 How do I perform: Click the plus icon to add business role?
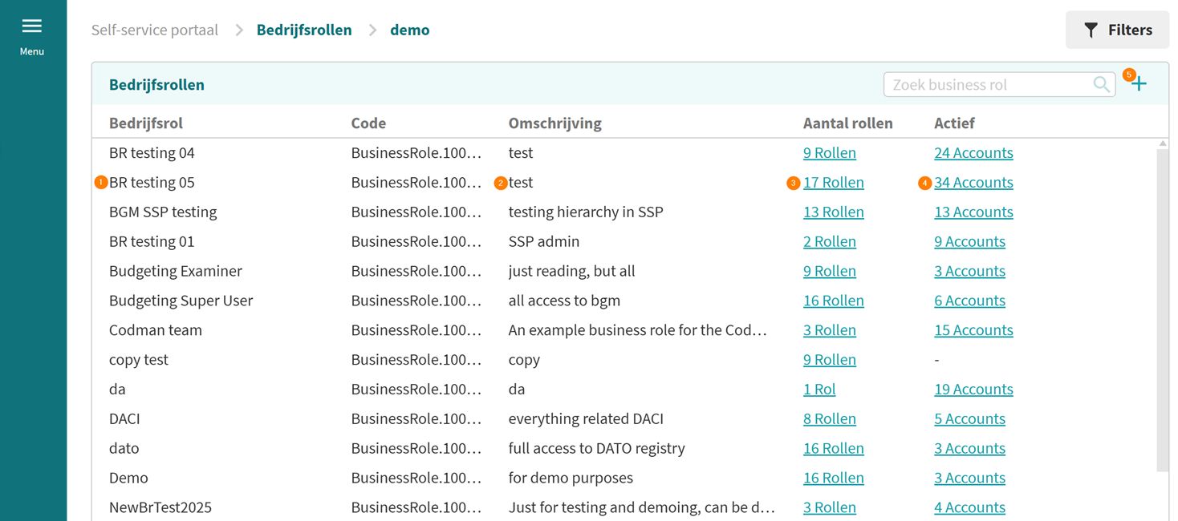1139,84
